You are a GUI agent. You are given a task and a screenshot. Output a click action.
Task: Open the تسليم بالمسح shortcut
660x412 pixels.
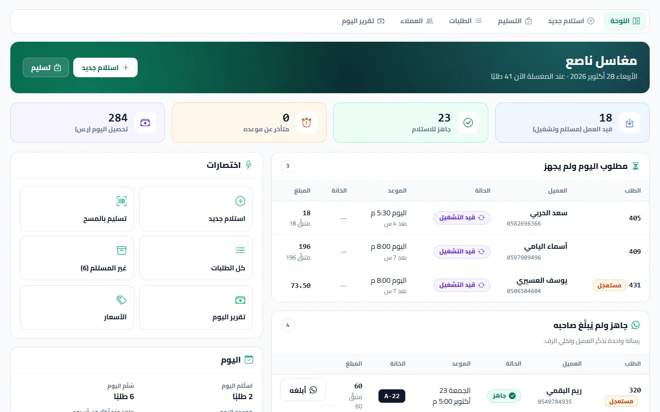77,209
